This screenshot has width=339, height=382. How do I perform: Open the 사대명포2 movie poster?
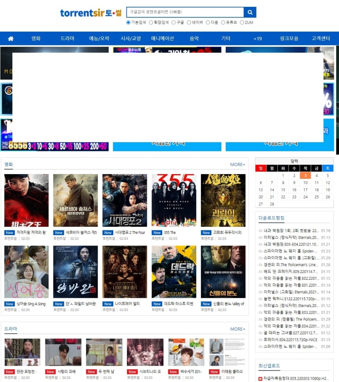124,200
